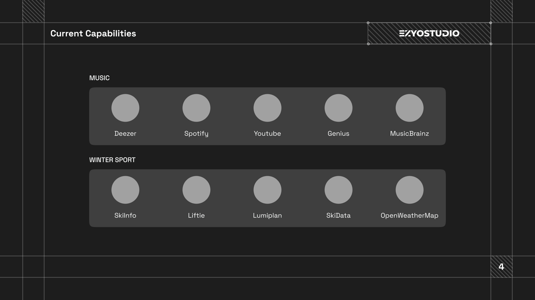Click the Spotify text label
Image resolution: width=535 pixels, height=300 pixels.
click(x=196, y=134)
